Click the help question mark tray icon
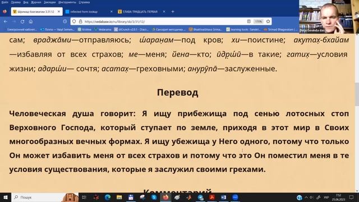Screen dimensions: 359x202 (x=299, y=198)
